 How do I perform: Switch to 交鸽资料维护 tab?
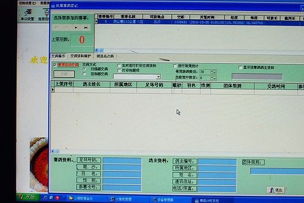point(81,56)
